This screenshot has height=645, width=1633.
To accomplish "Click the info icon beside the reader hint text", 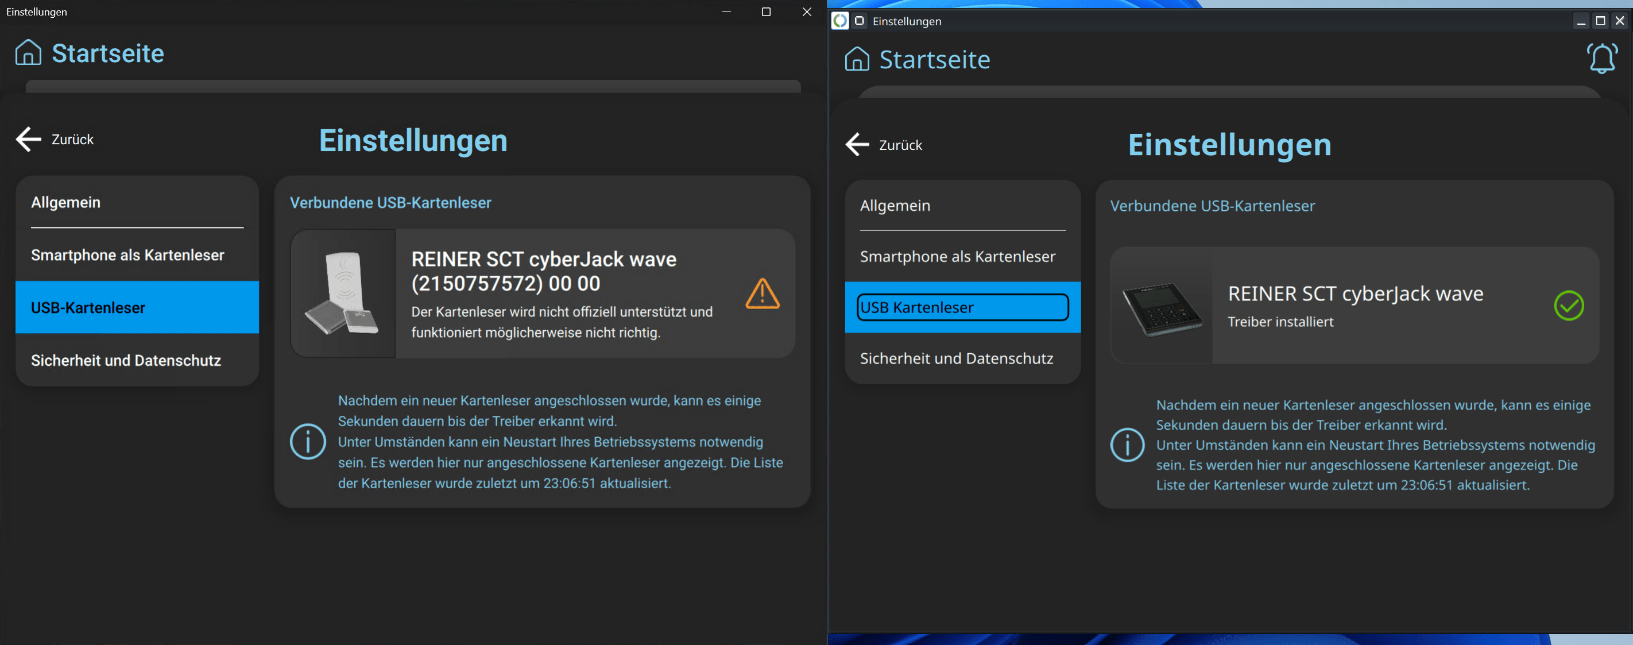I will point(309,442).
